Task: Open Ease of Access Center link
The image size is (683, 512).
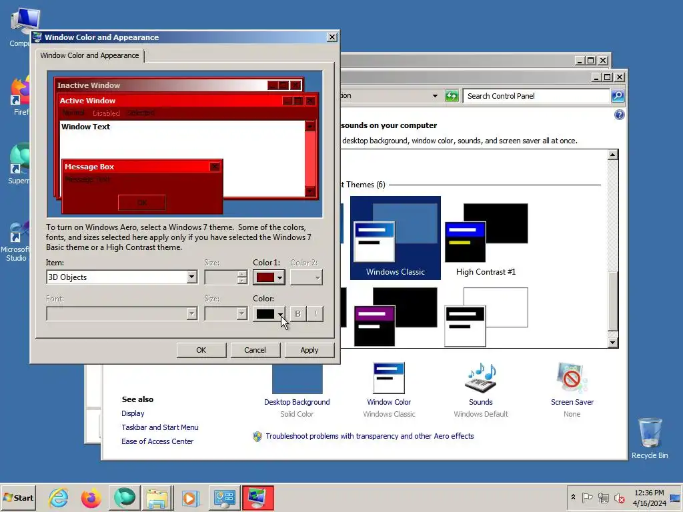Action: click(157, 441)
